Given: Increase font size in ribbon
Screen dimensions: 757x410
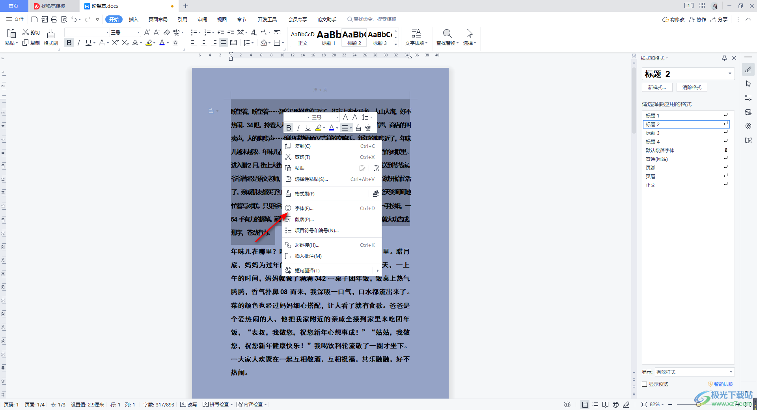Looking at the screenshot, I should tap(147, 32).
